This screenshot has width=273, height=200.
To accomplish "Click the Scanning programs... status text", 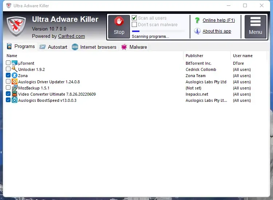I will coord(150,36).
